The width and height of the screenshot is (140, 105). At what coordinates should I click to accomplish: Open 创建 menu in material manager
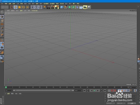8,94
